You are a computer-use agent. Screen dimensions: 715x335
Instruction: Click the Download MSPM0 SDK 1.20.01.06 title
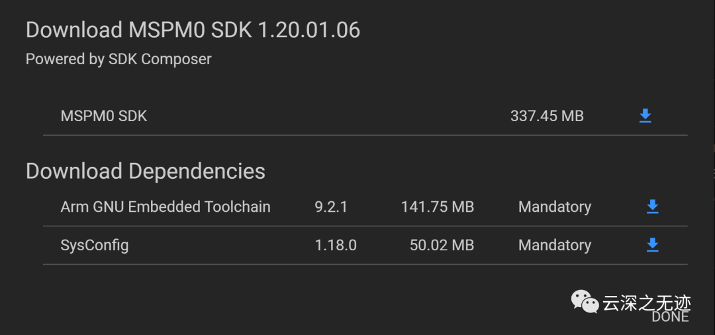[x=193, y=30]
